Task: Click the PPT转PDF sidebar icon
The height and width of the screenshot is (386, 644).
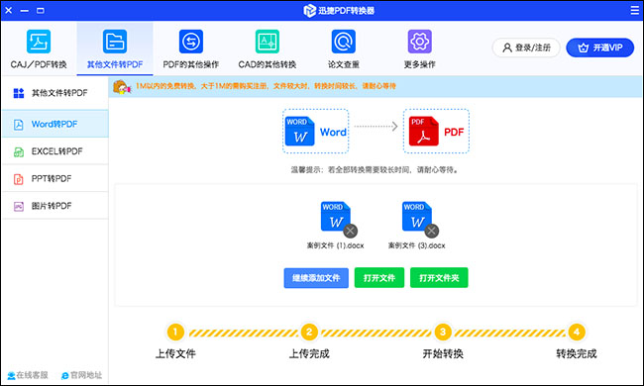Action: click(x=19, y=179)
